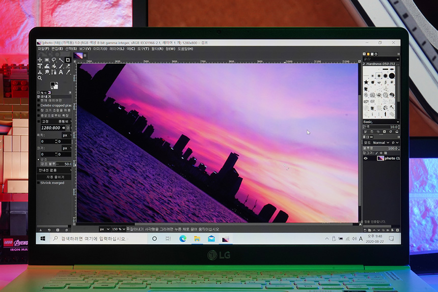The width and height of the screenshot is (438, 292).
Task: Delete tool preset icon in tool options
Action: 58,230
